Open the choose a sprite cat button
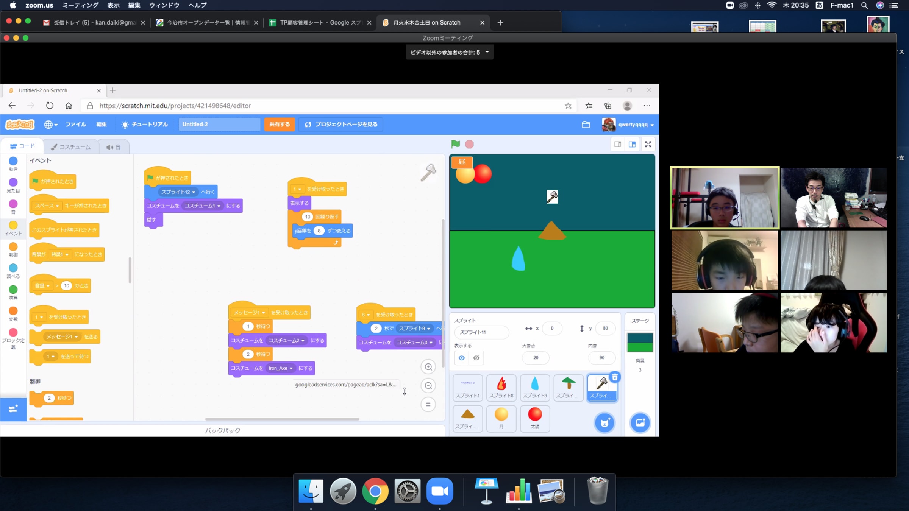 (604, 423)
